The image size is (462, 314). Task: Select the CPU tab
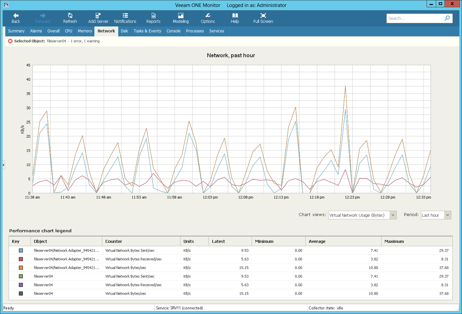(x=69, y=31)
